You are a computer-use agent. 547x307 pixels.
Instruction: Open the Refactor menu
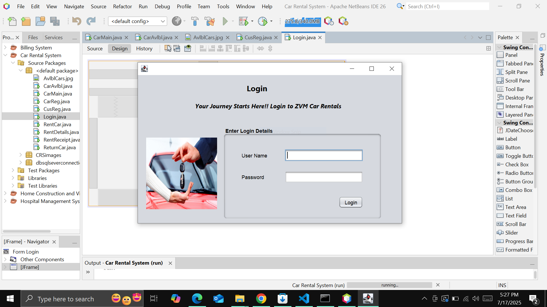point(122,6)
